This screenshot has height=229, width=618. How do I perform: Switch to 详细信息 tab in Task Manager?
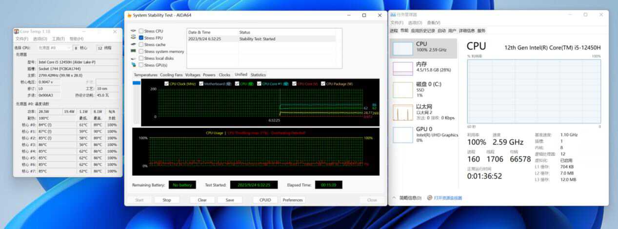point(467,30)
